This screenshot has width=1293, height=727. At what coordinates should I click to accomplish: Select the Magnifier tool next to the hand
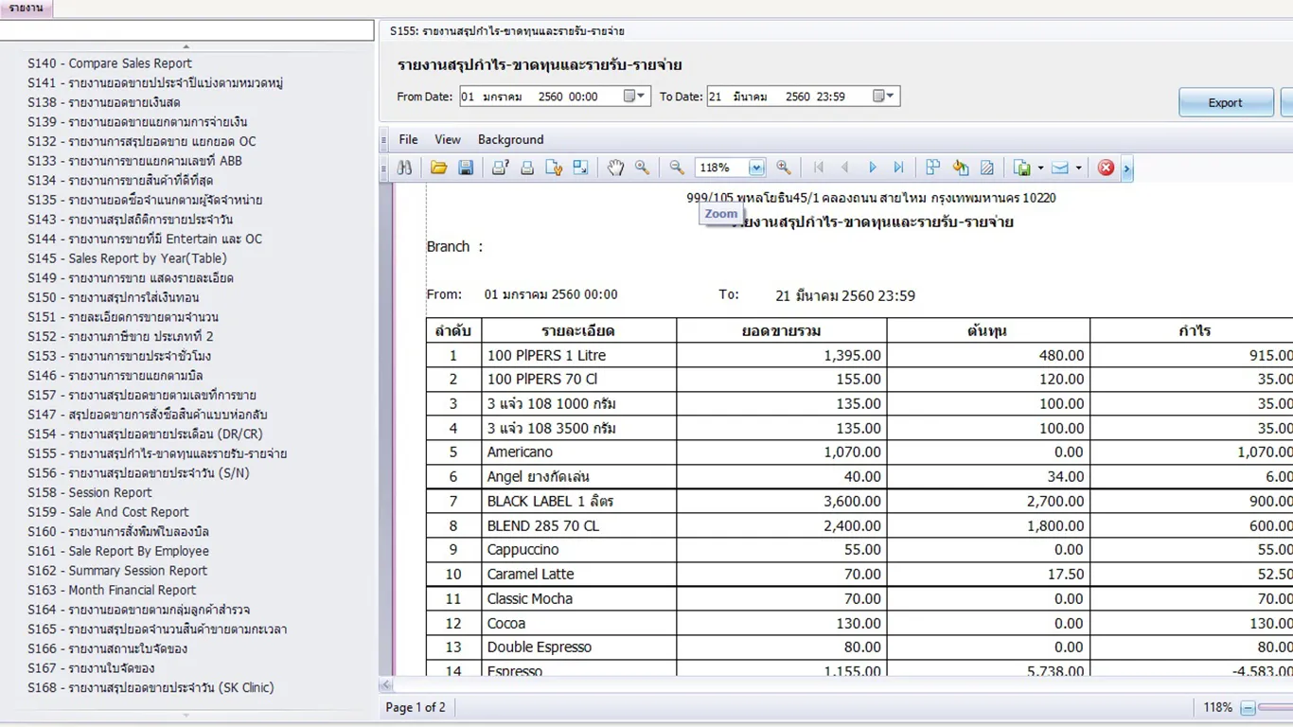pyautogui.click(x=642, y=168)
